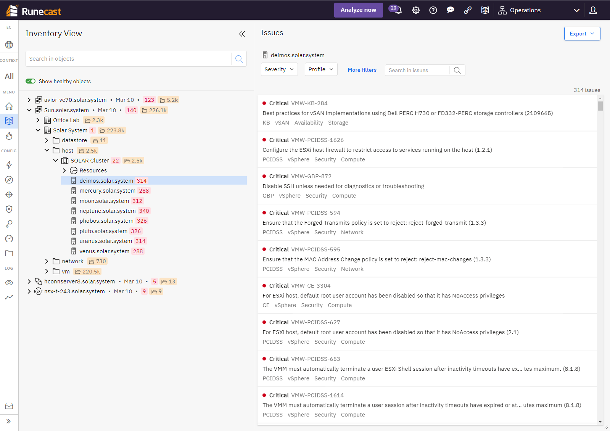Click the Analyze now button
Viewport: 610px width, 431px height.
click(358, 10)
